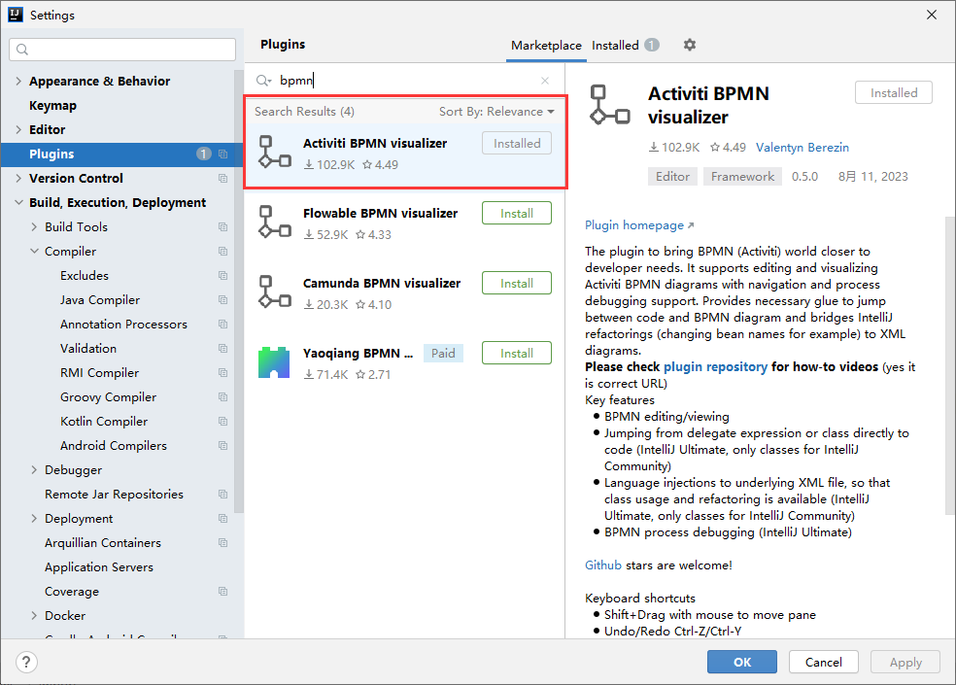Click the project-level icon beside Remote Jar Repositories
This screenshot has width=956, height=685.
click(223, 495)
